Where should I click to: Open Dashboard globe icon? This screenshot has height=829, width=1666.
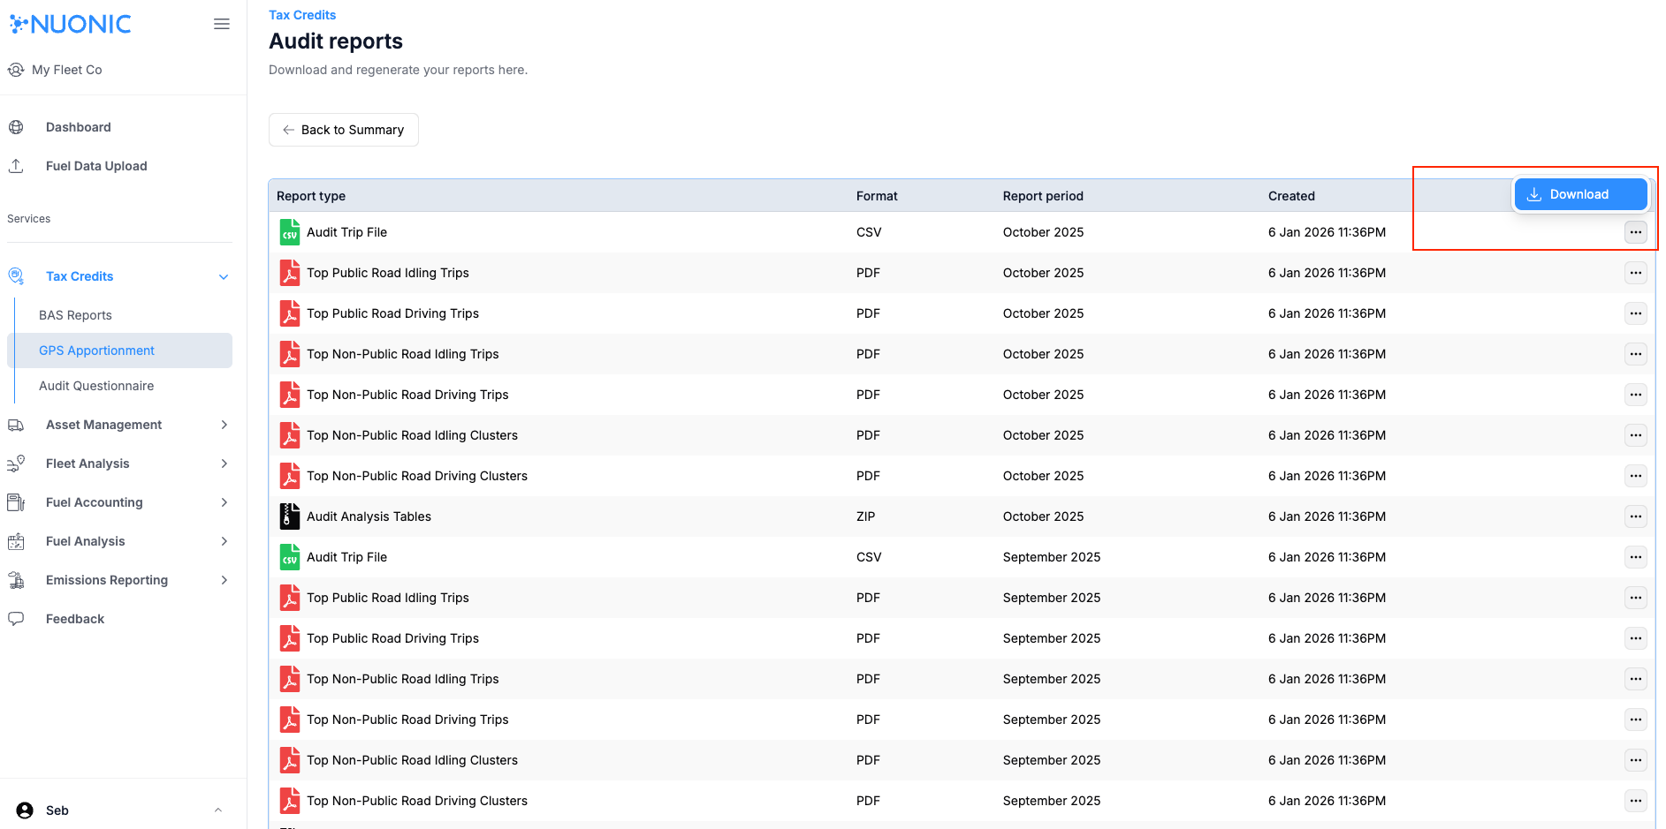16,127
